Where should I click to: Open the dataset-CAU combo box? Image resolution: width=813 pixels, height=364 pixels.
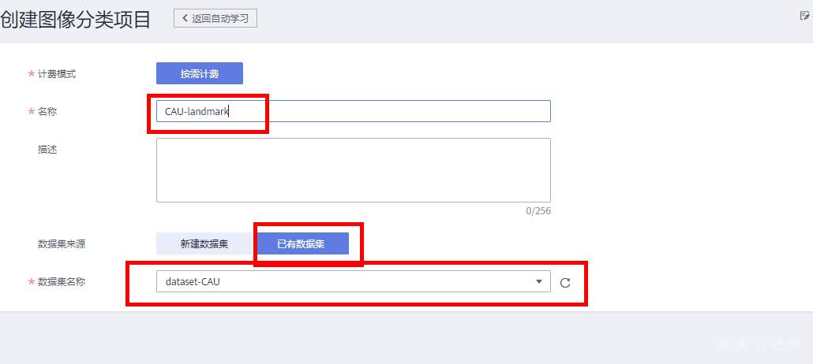click(347, 281)
